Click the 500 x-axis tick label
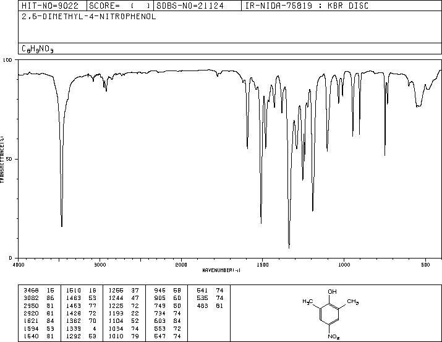Screen dimensions: 442x342 tap(425, 265)
